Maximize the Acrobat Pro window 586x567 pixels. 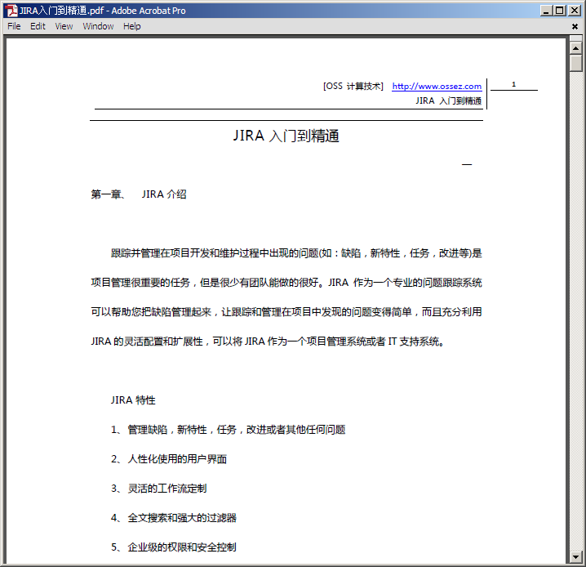click(559, 11)
